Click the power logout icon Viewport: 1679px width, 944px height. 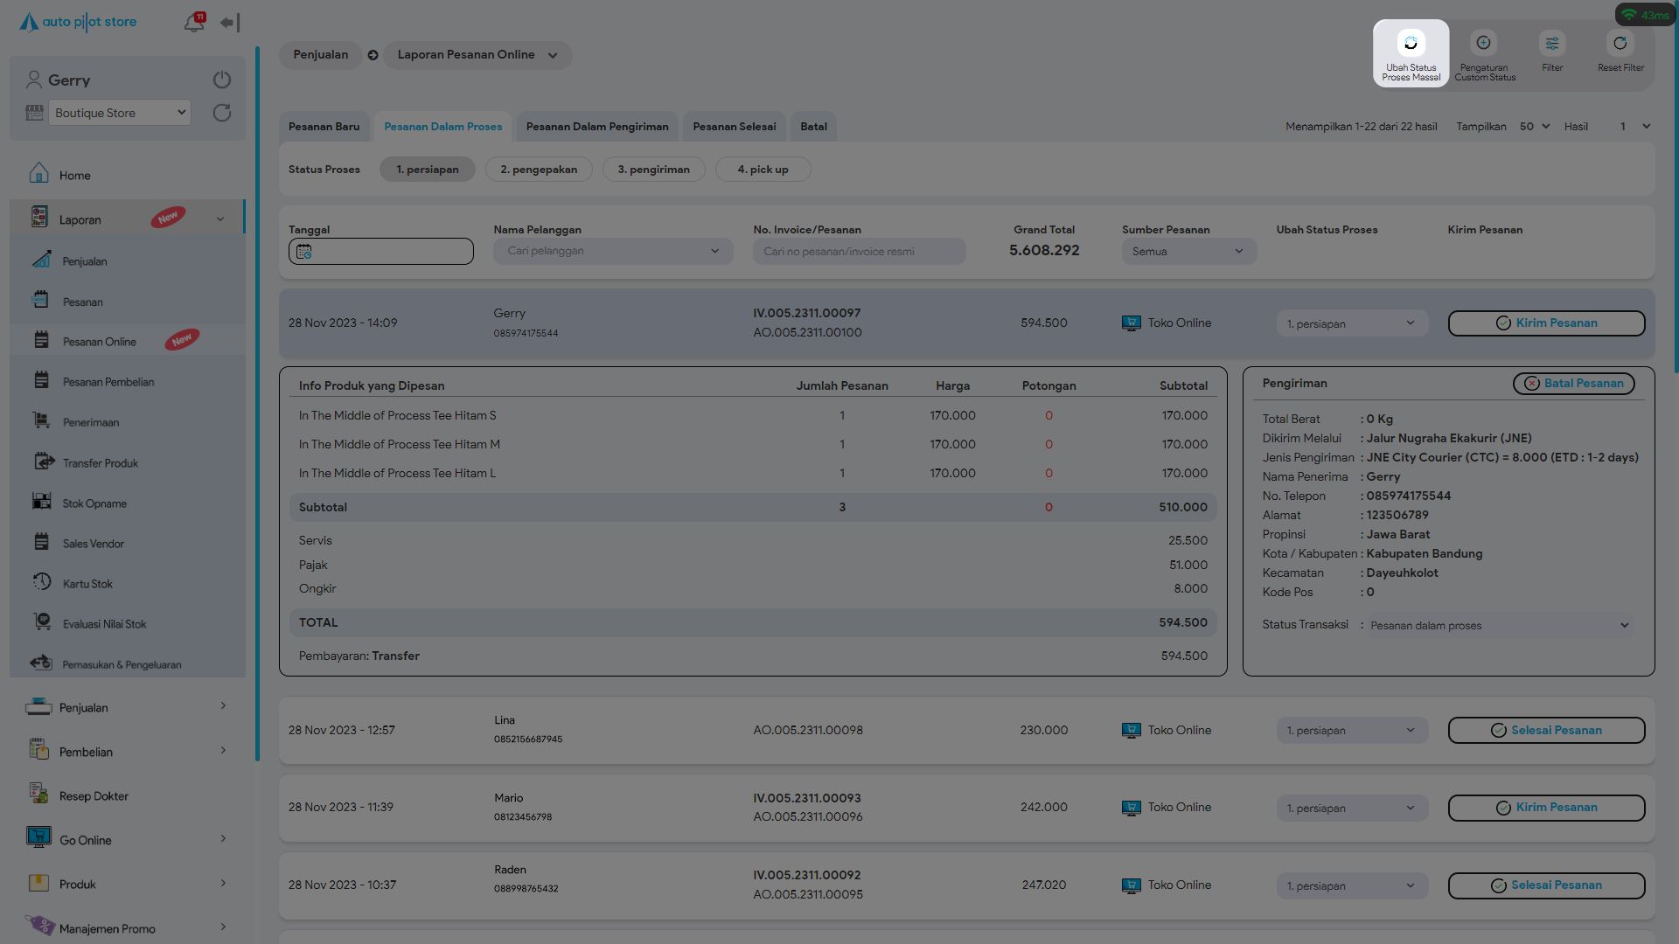(x=222, y=80)
